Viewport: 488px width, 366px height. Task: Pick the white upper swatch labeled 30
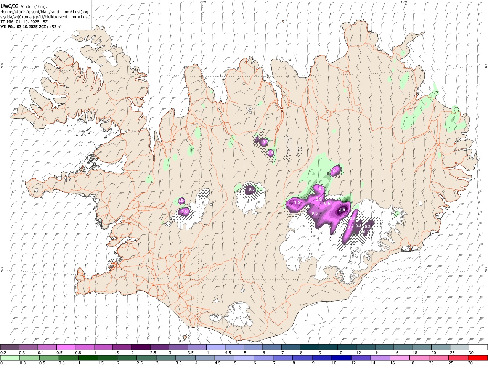pyautogui.click(x=478, y=347)
